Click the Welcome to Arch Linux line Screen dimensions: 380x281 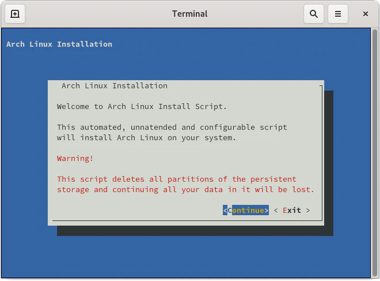pos(142,107)
